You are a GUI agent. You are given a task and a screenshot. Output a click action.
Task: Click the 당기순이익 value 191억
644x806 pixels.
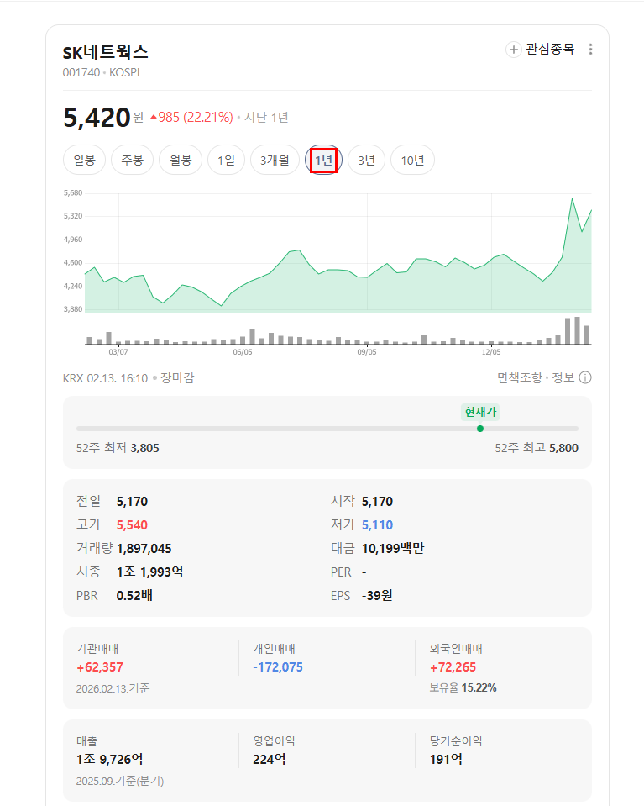pos(446,759)
